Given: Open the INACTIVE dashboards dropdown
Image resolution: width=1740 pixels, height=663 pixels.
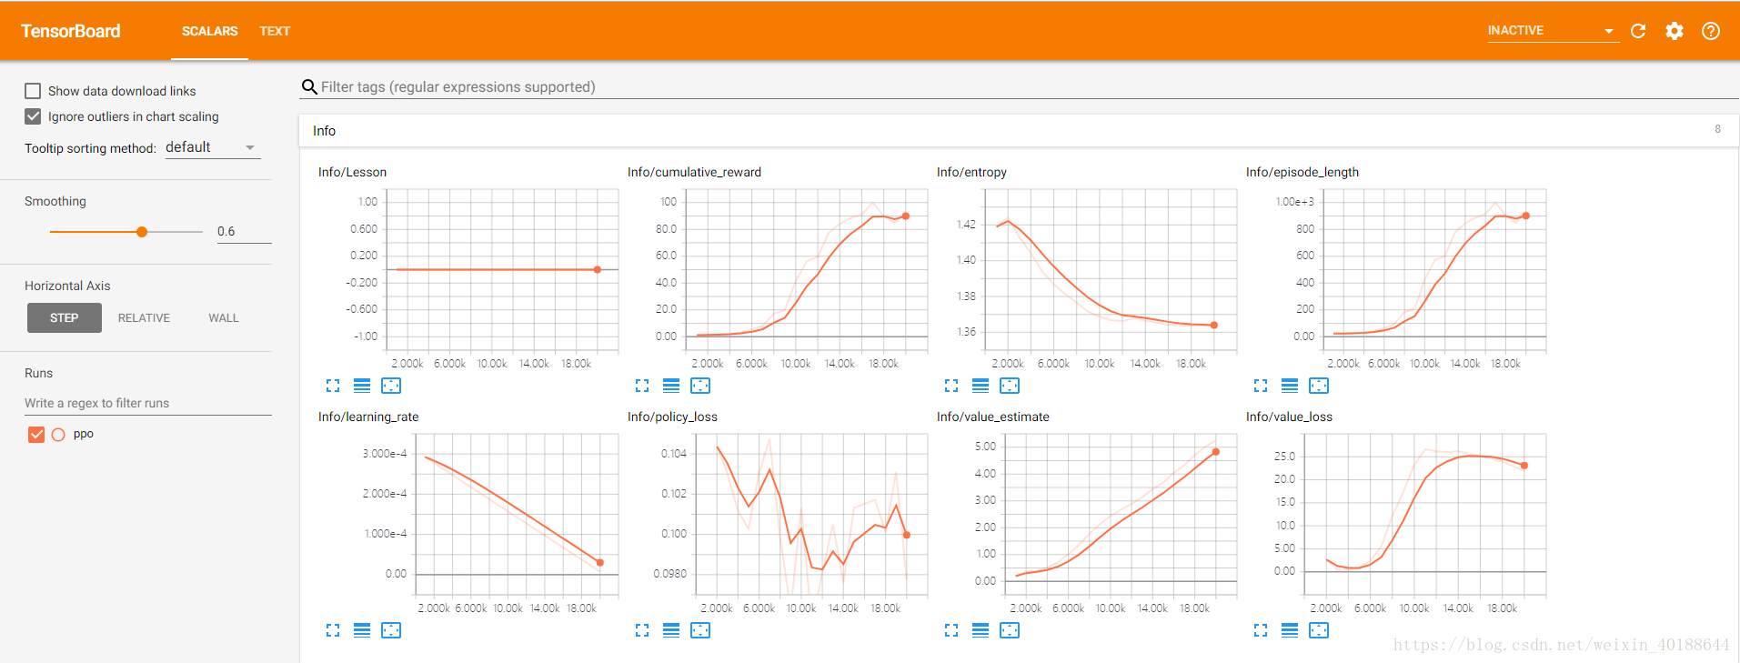Looking at the screenshot, I should click(1553, 31).
